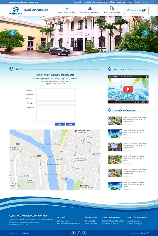Expand Nước cho doanh nghiệp dropdown arrow

coord(89,14)
